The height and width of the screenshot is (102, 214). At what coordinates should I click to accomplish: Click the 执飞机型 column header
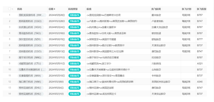click(201, 9)
